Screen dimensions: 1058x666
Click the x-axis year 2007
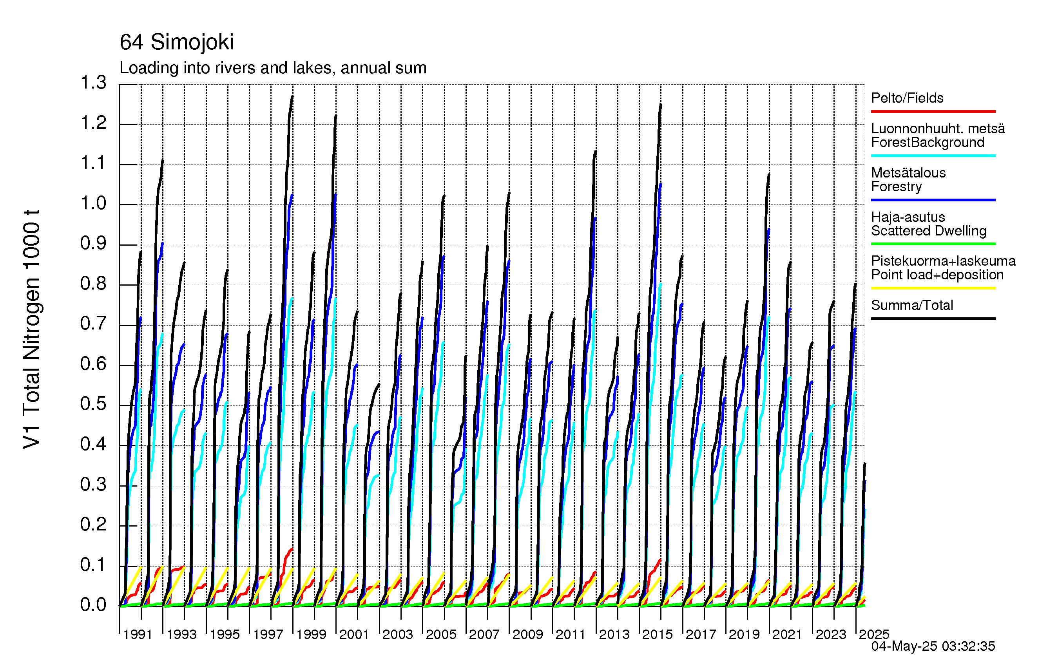click(484, 634)
